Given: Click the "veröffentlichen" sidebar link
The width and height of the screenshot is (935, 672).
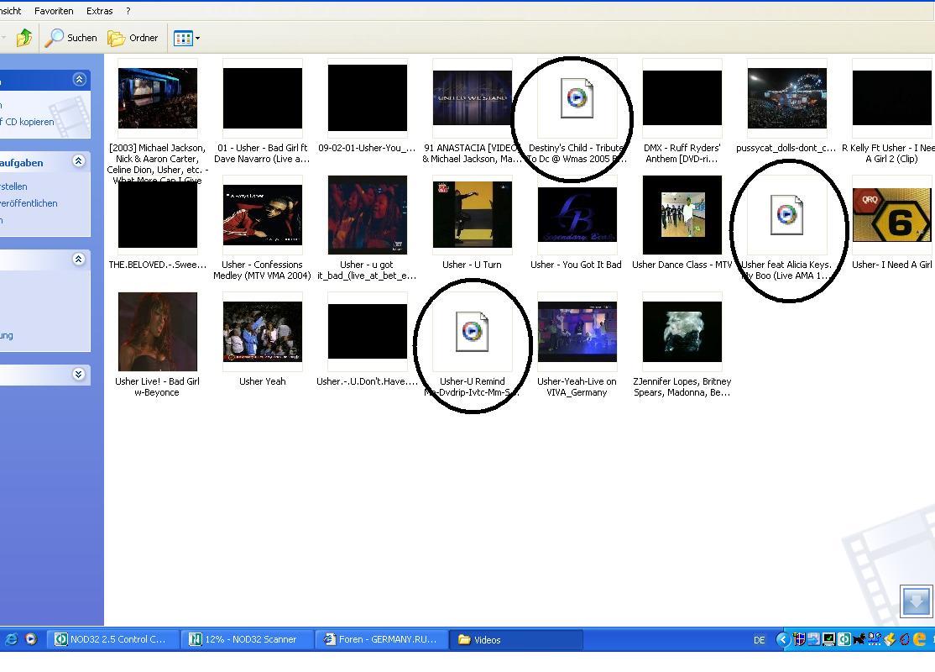Looking at the screenshot, I should pyautogui.click(x=29, y=203).
